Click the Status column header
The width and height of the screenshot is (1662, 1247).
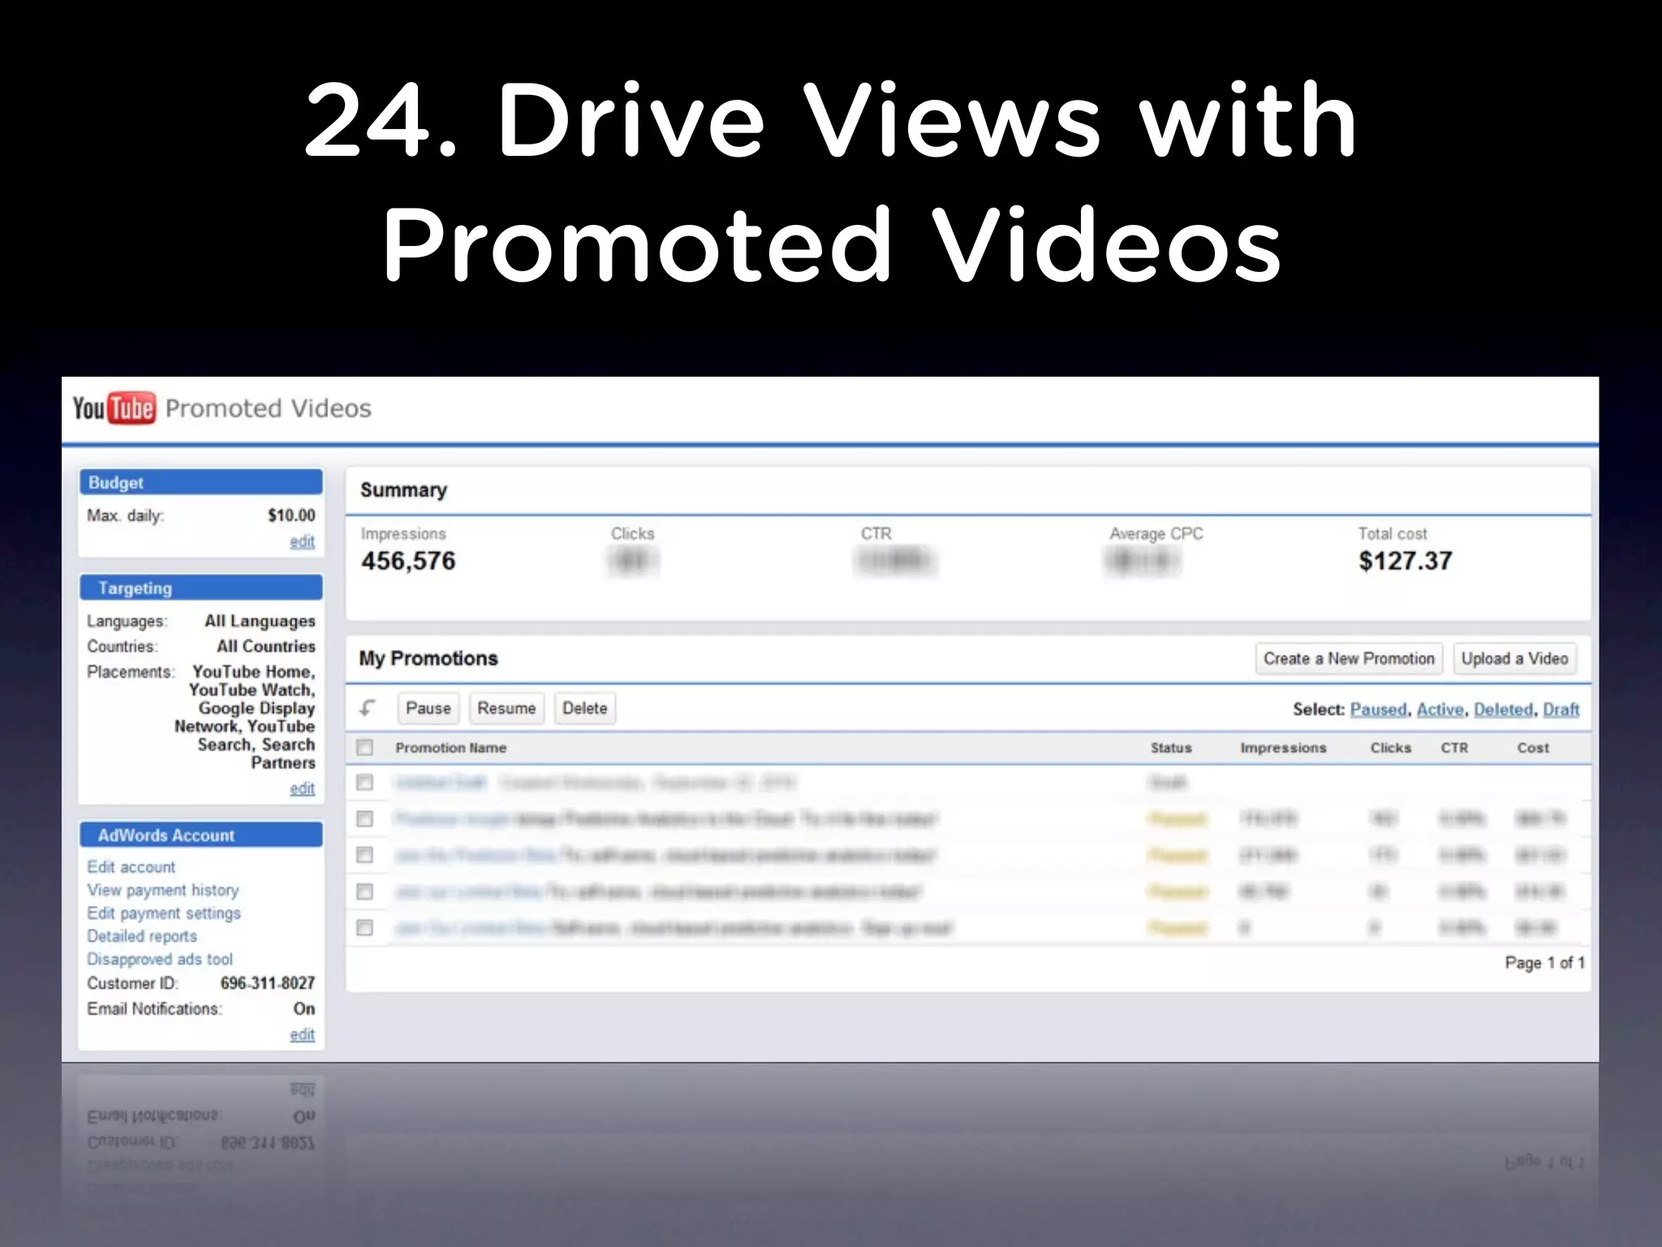[1171, 748]
